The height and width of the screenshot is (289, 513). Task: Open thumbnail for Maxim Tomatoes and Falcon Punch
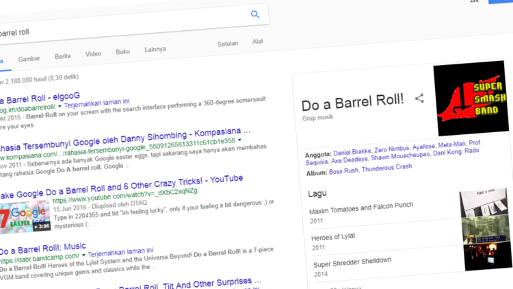(484, 203)
